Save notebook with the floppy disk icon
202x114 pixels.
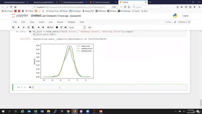13,28
